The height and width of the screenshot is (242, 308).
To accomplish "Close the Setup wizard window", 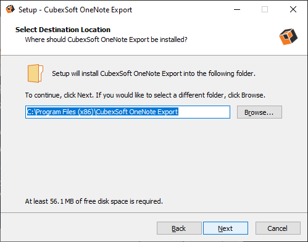I will pyautogui.click(x=293, y=9).
